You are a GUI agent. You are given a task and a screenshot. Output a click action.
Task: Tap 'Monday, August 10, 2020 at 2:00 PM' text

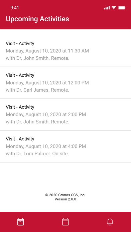click(x=46, y=115)
